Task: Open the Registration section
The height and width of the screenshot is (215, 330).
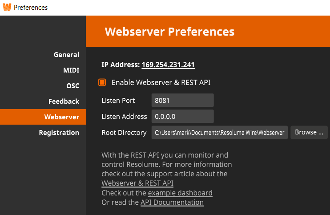Action: pos(59,133)
